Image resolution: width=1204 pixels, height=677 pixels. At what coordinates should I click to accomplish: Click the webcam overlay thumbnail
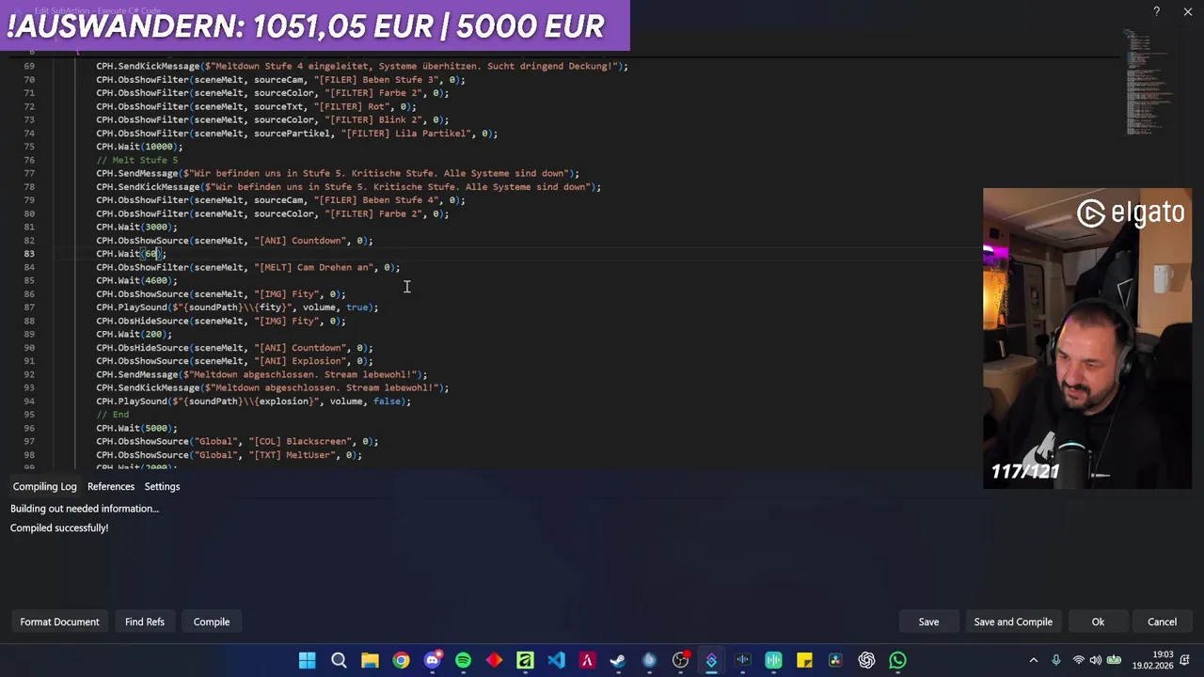(1087, 338)
